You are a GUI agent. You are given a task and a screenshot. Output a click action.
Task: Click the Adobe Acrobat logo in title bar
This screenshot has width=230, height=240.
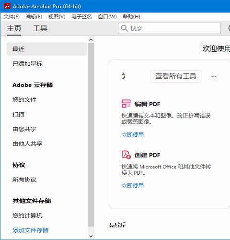(x=7, y=6)
